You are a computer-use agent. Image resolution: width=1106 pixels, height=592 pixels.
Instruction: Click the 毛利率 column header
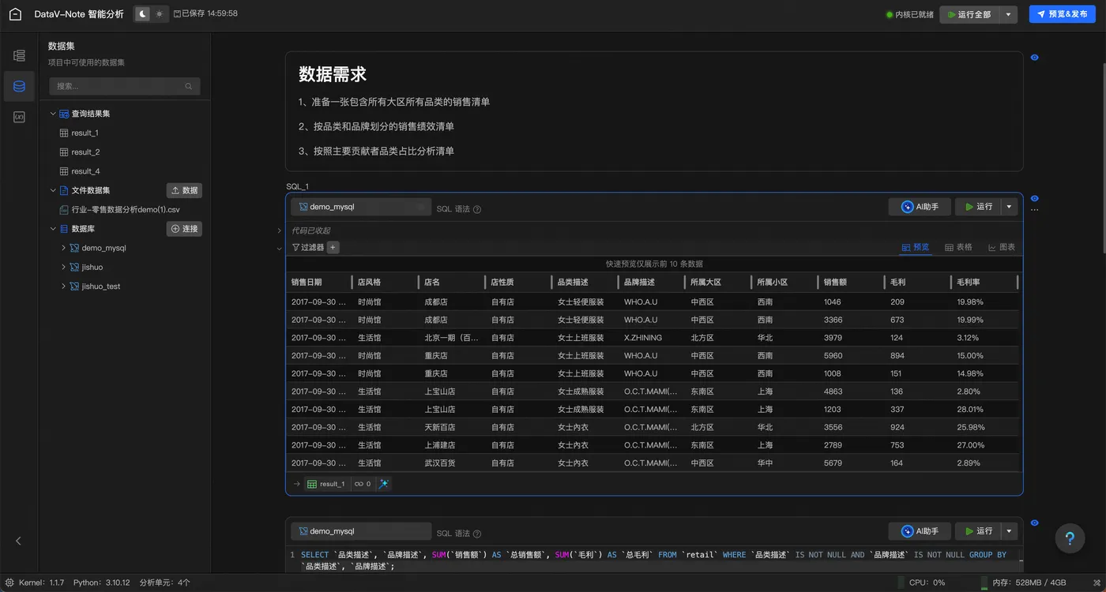[x=984, y=282]
